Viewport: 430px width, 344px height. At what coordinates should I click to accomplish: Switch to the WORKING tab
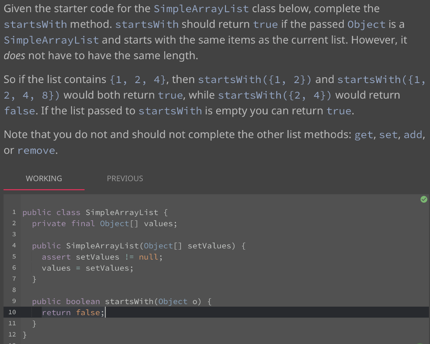coord(44,178)
